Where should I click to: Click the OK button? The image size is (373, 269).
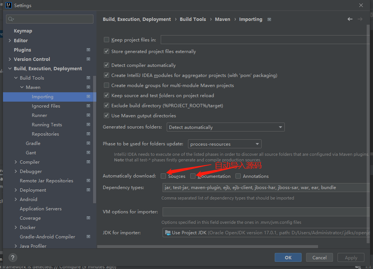288,257
